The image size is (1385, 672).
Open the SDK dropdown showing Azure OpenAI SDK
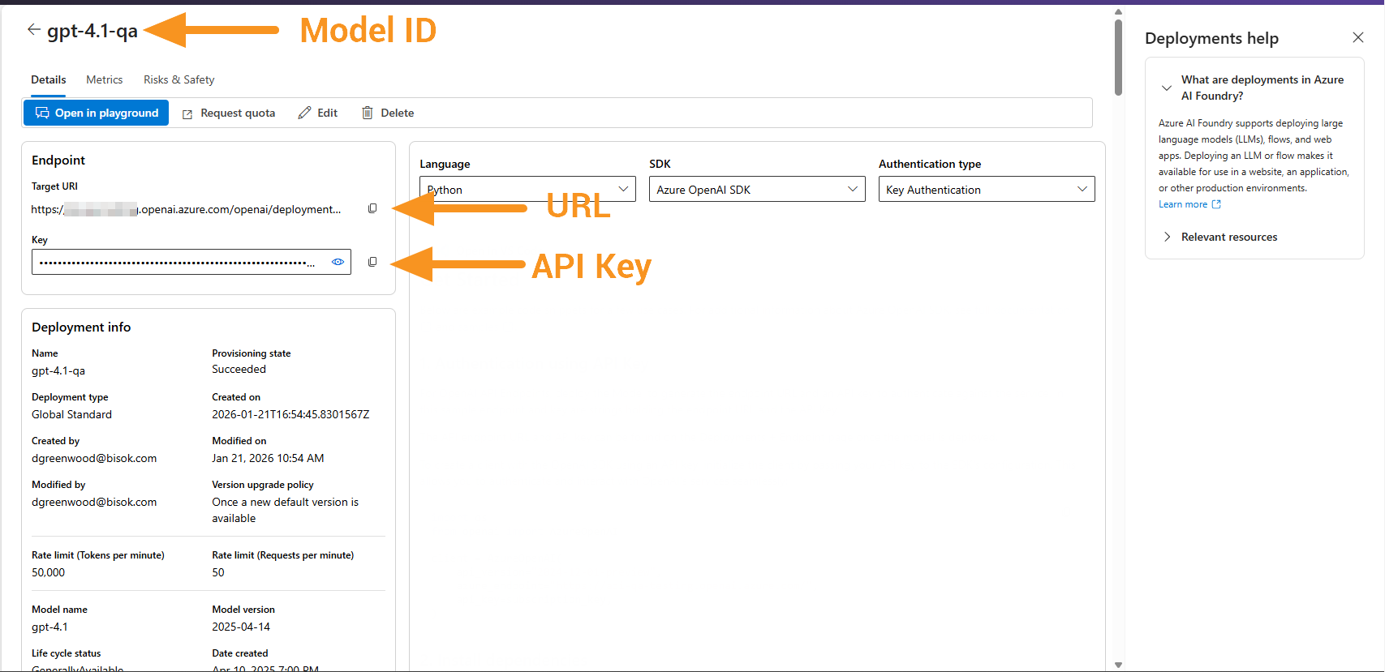click(757, 190)
